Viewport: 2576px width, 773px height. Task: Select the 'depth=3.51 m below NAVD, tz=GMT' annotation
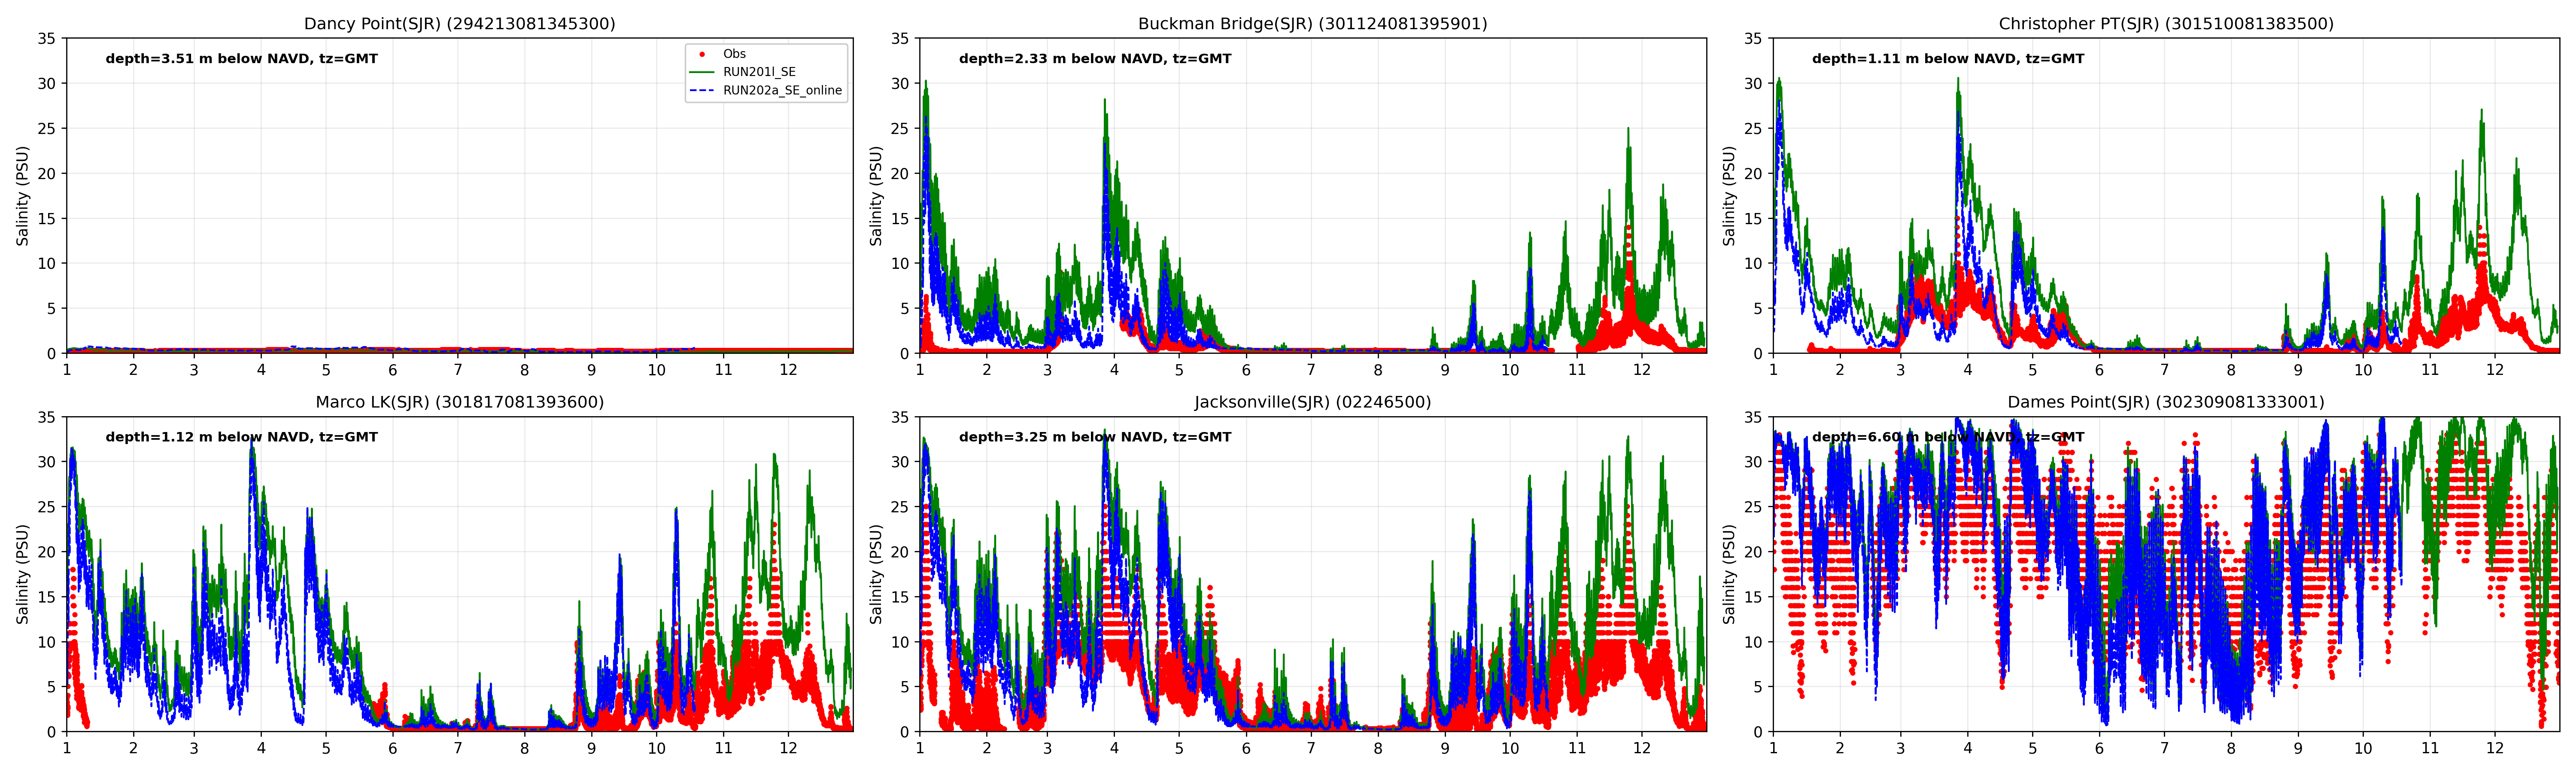(x=242, y=59)
